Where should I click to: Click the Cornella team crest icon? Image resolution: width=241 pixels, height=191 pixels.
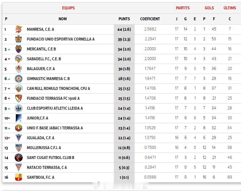[19, 39]
